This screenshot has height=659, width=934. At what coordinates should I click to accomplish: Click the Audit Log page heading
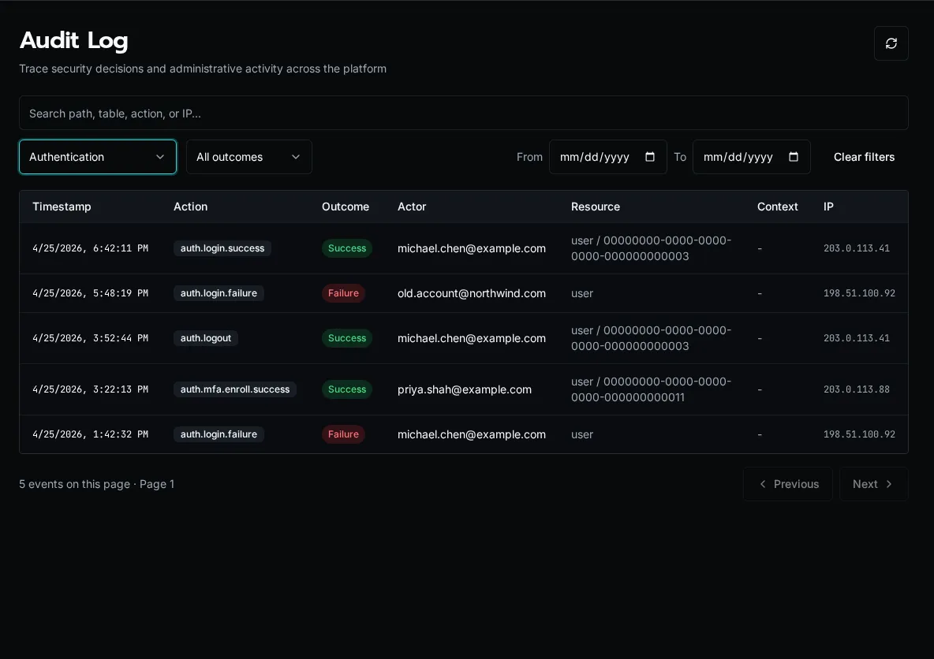[x=74, y=40]
